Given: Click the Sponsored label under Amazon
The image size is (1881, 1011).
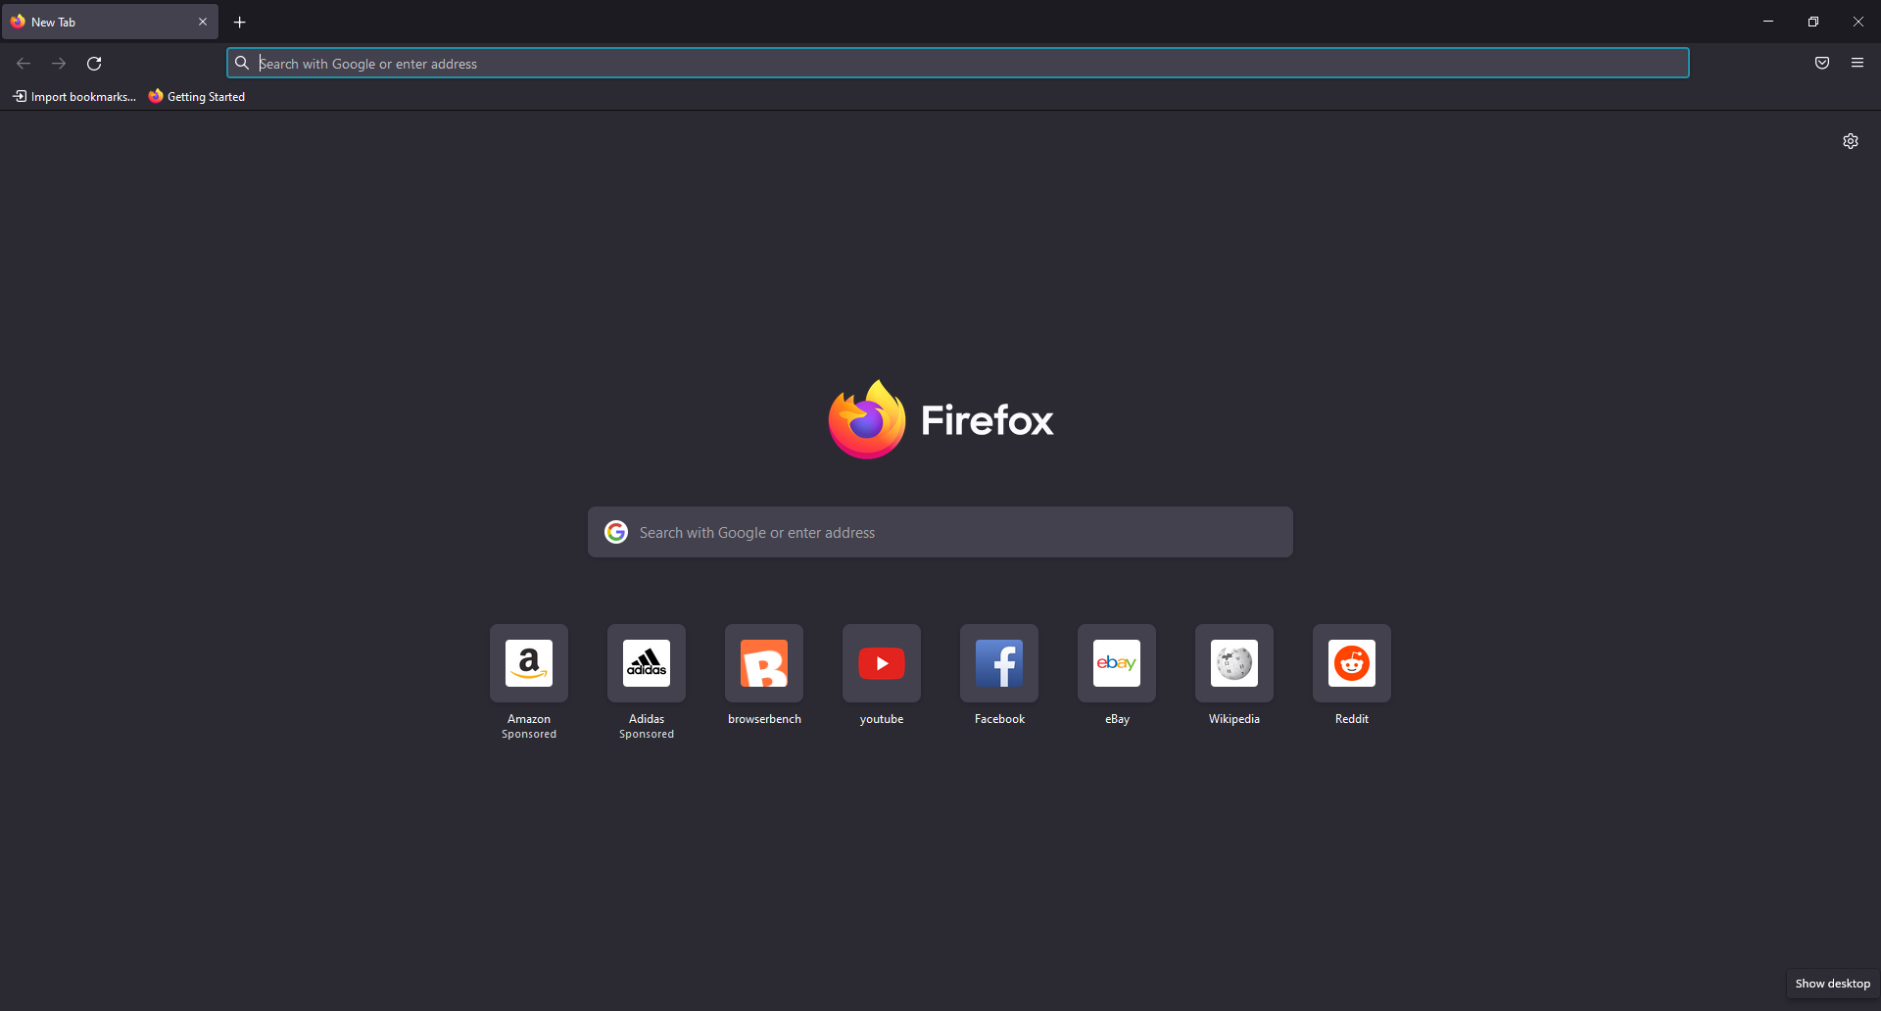Looking at the screenshot, I should pyautogui.click(x=529, y=735).
